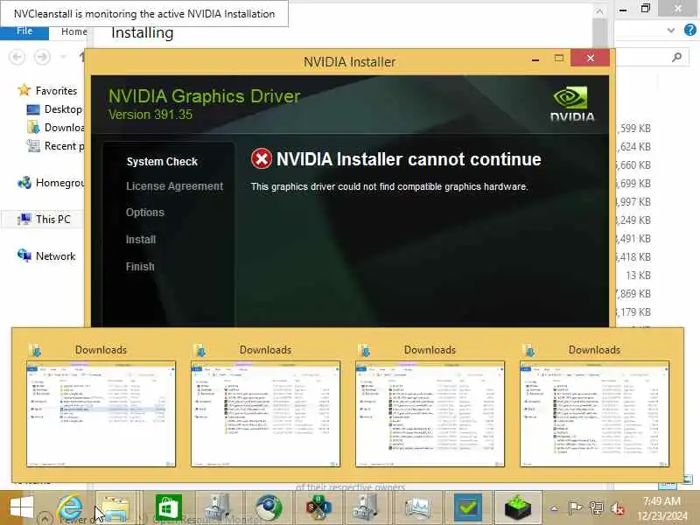Open the network tray icon
This screenshot has width=700, height=525.
(x=596, y=508)
